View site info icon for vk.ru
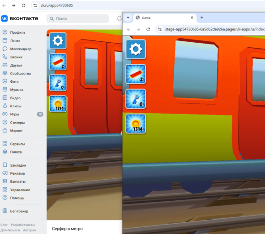Screen dimensions: 265x234 tap(35, 5)
